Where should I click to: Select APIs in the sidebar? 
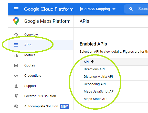(x=41, y=45)
